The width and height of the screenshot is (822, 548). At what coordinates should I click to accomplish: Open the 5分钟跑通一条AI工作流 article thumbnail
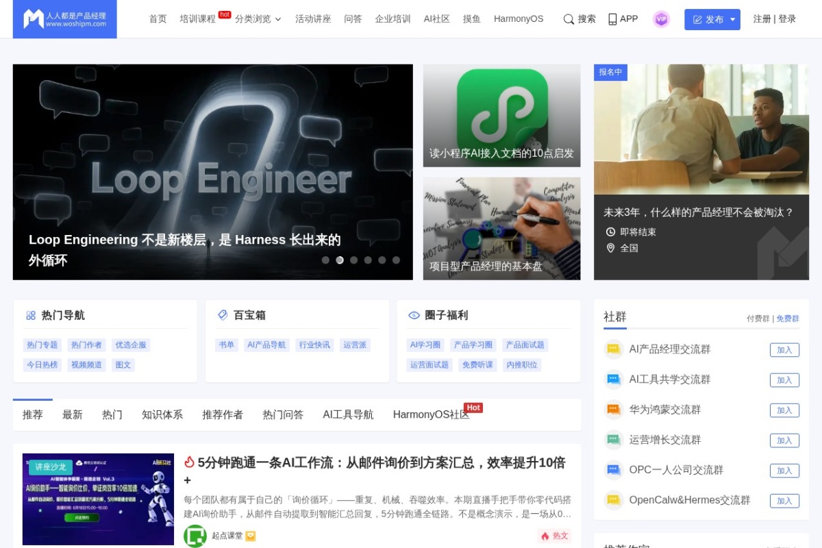click(x=98, y=499)
